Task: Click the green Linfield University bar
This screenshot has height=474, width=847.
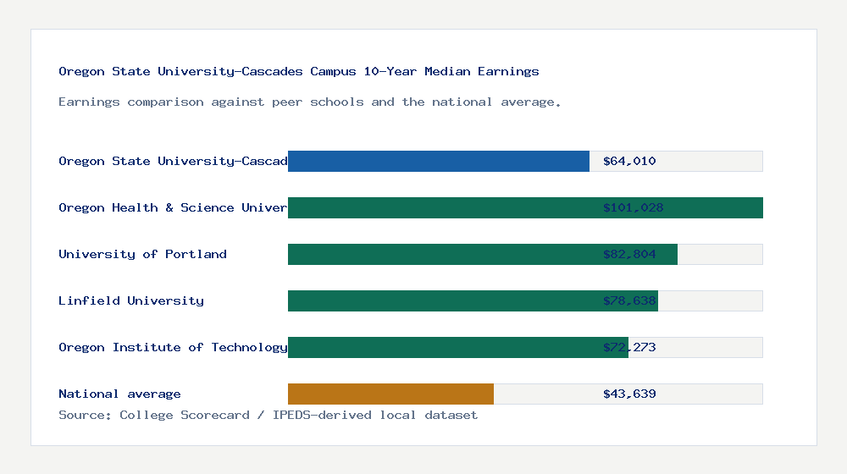Action: 473,300
